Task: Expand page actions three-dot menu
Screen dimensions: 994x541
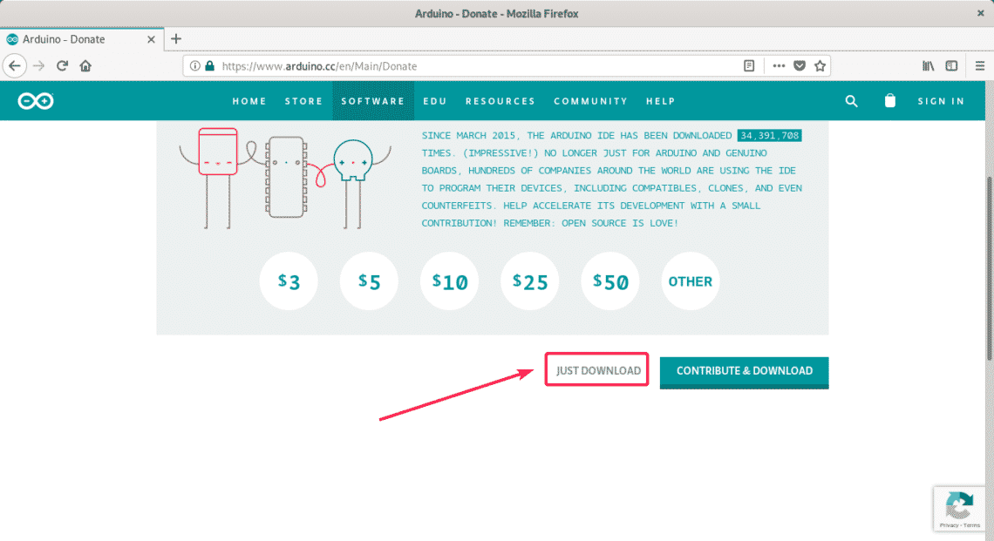Action: [779, 65]
